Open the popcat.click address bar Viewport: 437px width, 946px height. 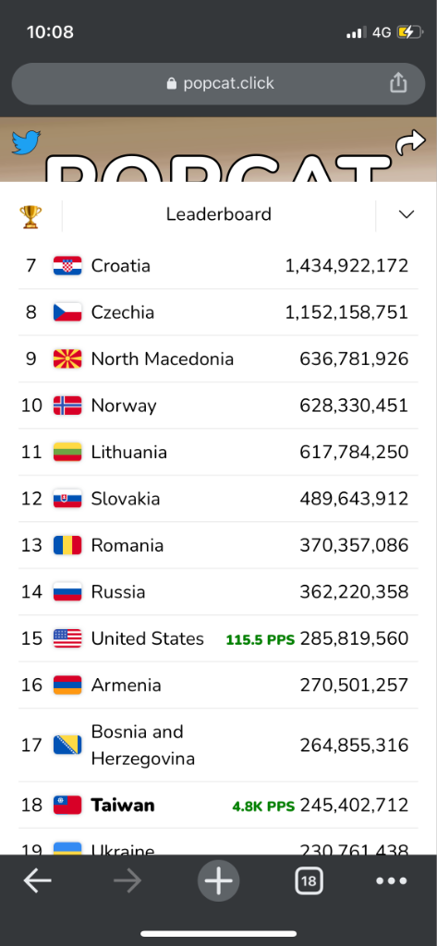pos(218,83)
